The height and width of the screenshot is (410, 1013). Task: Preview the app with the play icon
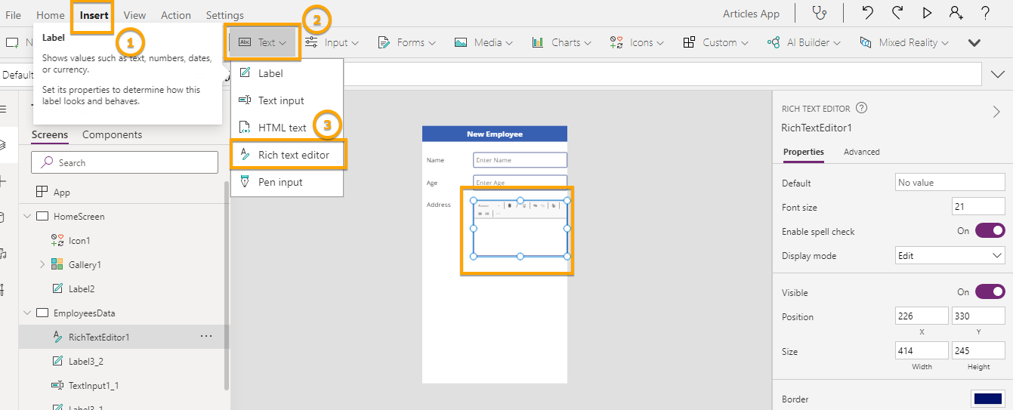click(x=927, y=13)
